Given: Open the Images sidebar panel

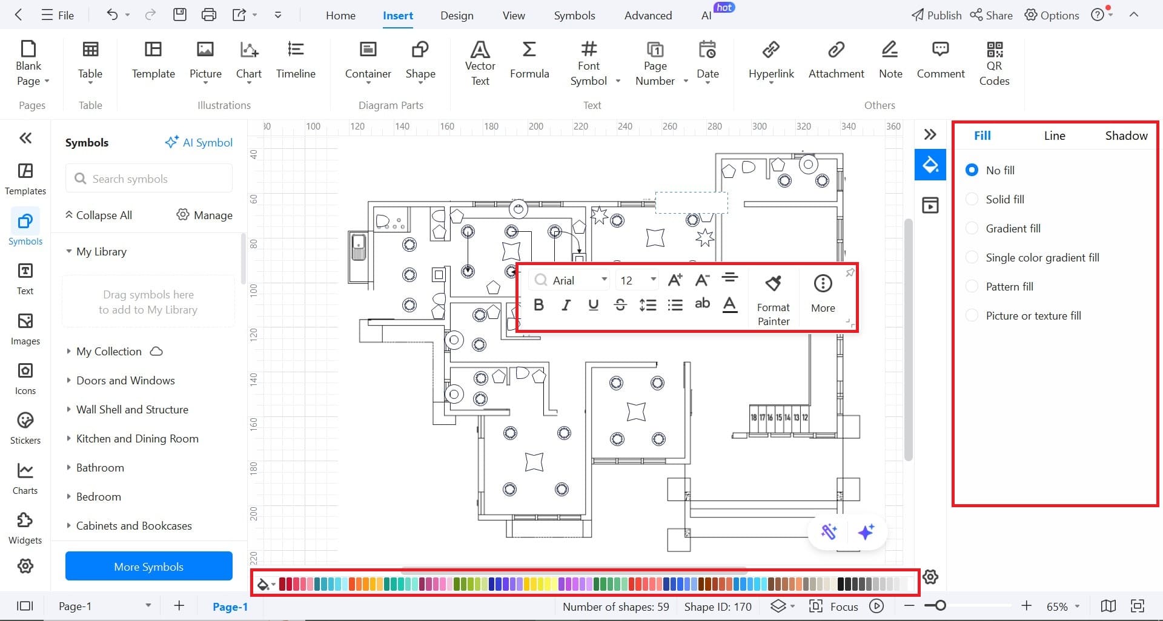Looking at the screenshot, I should (x=25, y=329).
